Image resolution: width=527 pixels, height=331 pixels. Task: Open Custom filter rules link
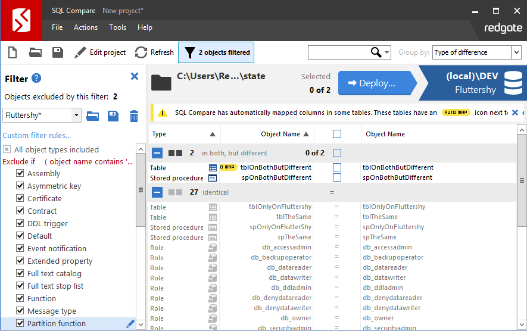coord(37,135)
